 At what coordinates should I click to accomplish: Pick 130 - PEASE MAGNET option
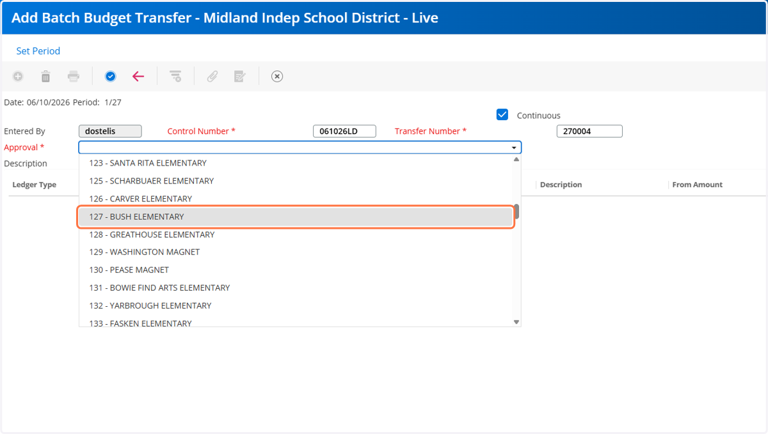click(x=295, y=270)
